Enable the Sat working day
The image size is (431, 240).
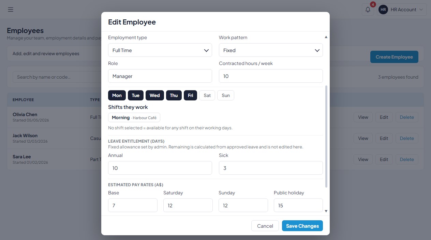click(207, 95)
